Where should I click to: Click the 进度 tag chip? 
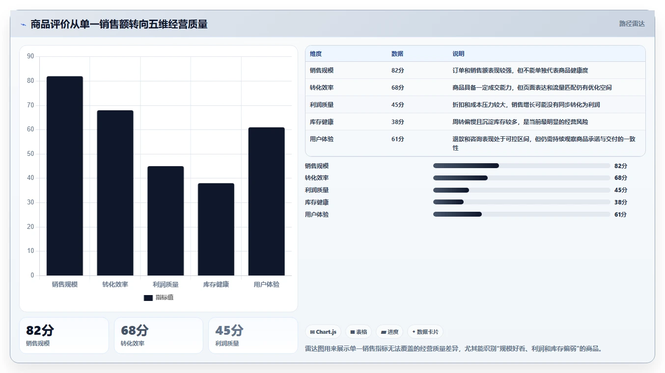389,332
